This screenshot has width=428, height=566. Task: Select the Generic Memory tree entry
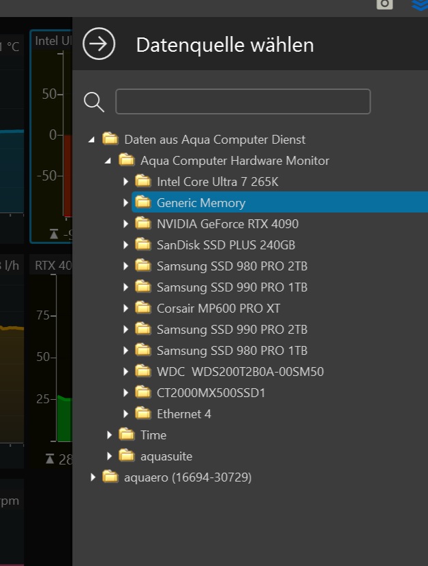(200, 203)
